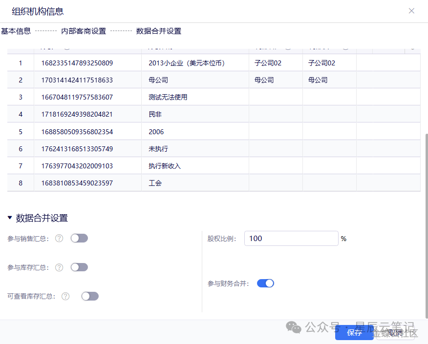Close the 组织机构信息 dialog
The height and width of the screenshot is (344, 428).
[x=411, y=11]
